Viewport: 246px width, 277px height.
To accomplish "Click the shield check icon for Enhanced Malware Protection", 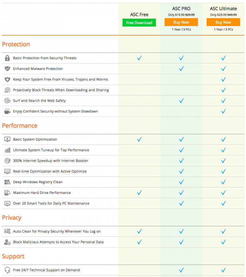I will tap(7, 68).
